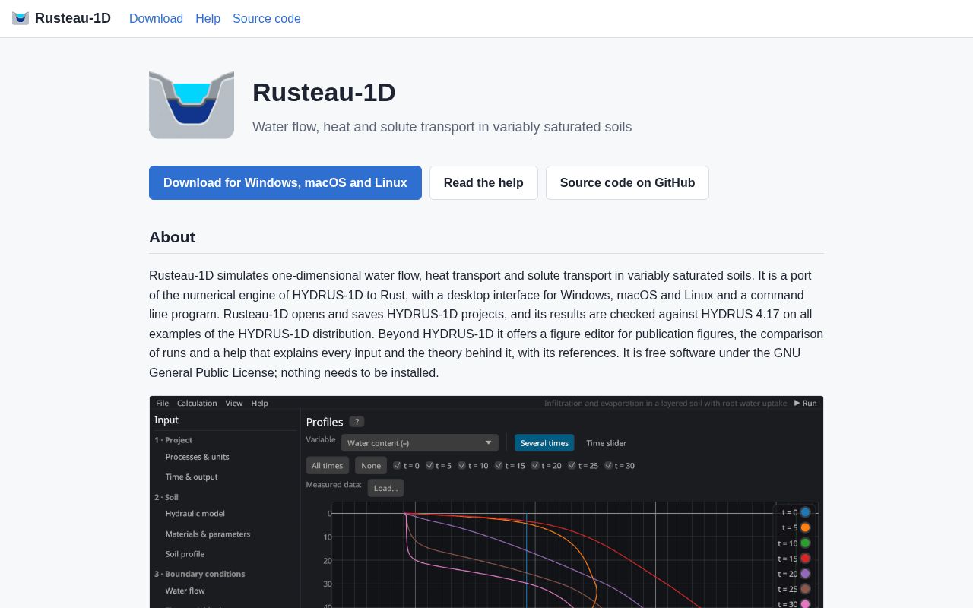
Task: Select Water flow in the sidebar
Action: 185,591
